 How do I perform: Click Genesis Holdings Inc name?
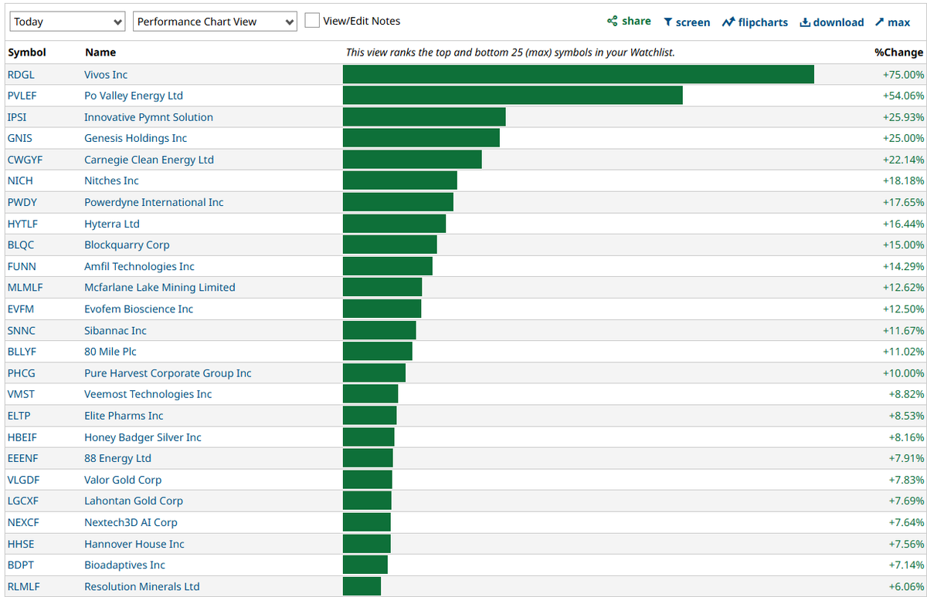click(135, 138)
